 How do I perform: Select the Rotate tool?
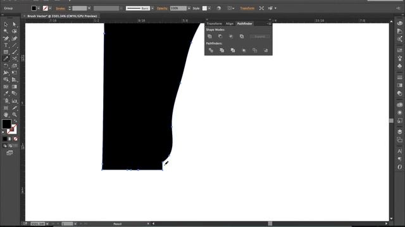coord(6,66)
